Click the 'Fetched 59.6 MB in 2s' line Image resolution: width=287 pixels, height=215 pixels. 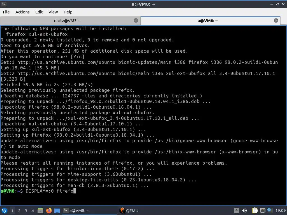click(47, 85)
